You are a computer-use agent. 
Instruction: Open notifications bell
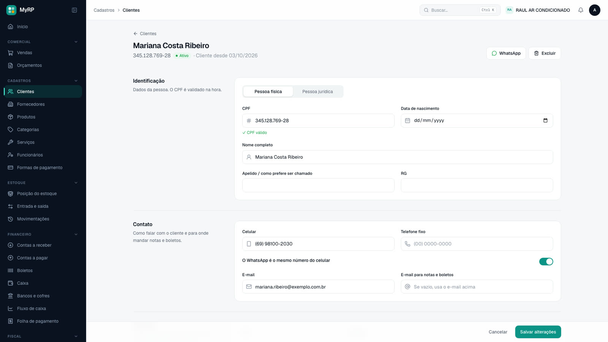pyautogui.click(x=581, y=10)
